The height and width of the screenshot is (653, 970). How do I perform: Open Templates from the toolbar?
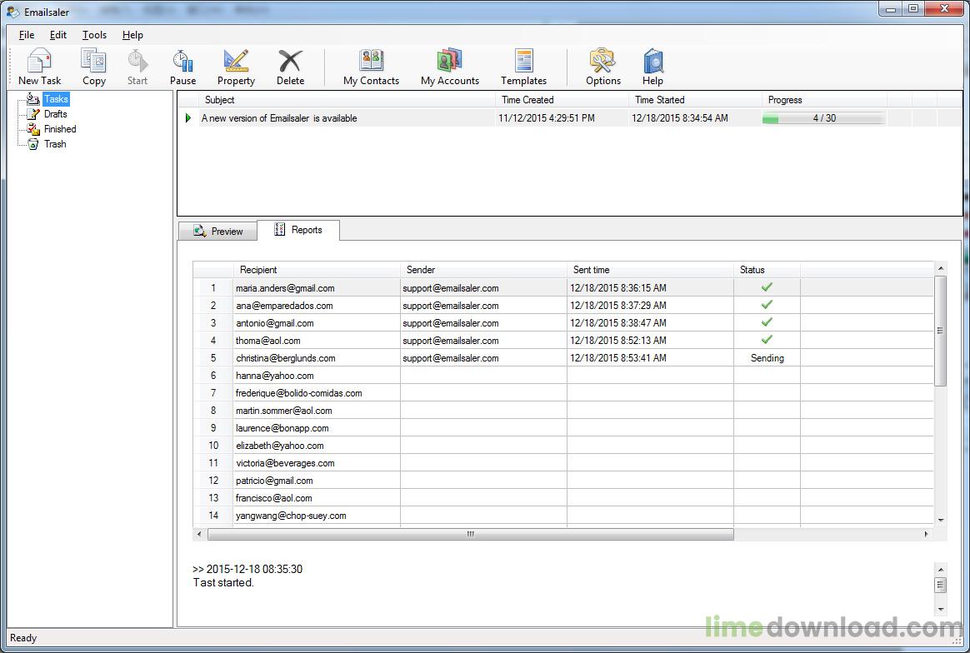(x=523, y=67)
